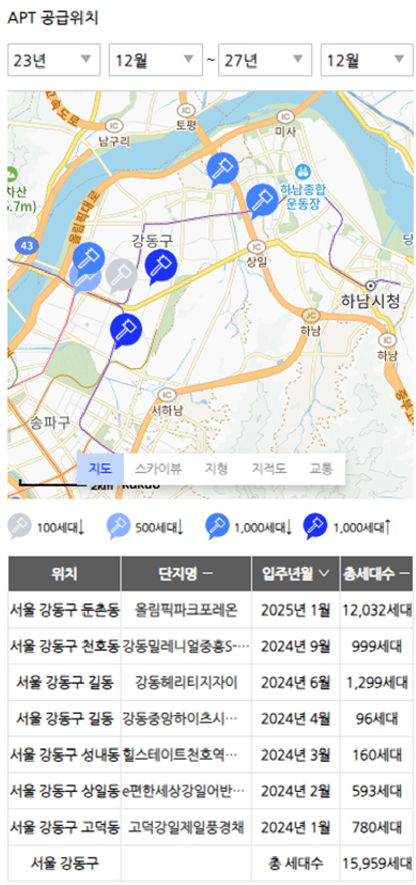Sort by the 단지명 column header
This screenshot has height=885, width=416.
coord(186,574)
